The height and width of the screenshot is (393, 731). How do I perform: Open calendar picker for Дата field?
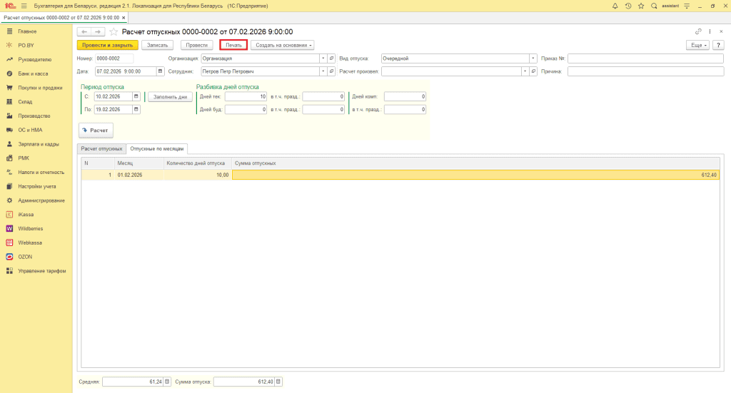pos(161,71)
